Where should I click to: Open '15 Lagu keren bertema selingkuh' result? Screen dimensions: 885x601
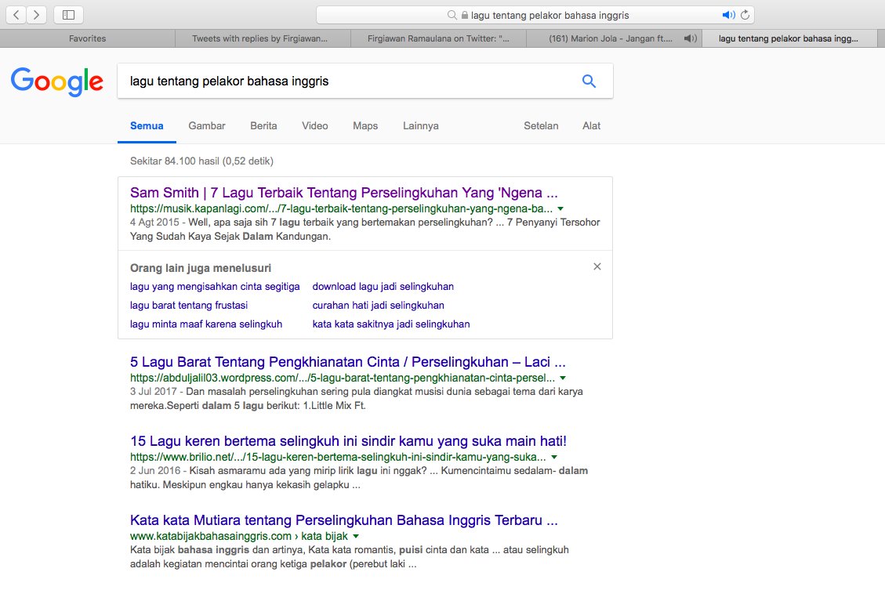click(x=348, y=440)
